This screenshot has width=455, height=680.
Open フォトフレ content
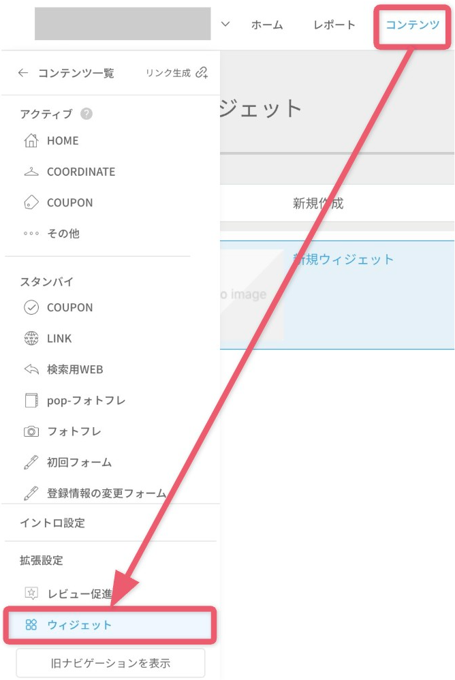(x=74, y=431)
